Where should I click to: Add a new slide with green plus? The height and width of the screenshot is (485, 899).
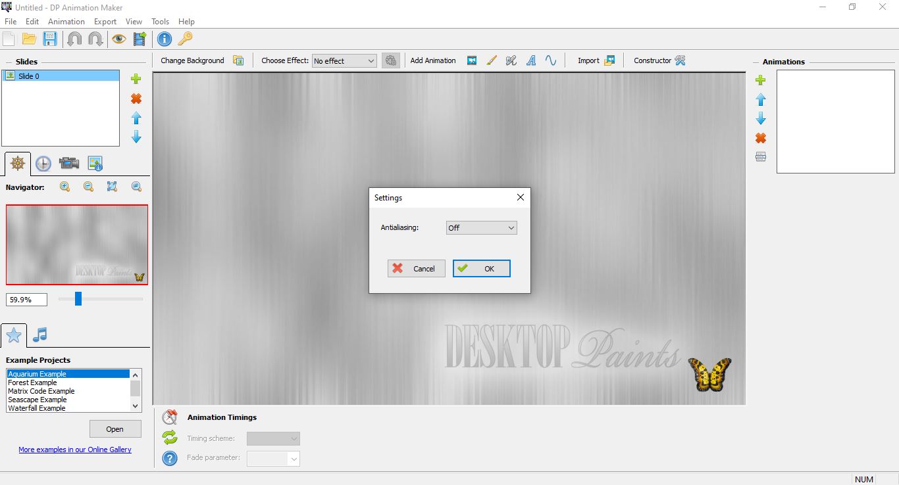136,80
